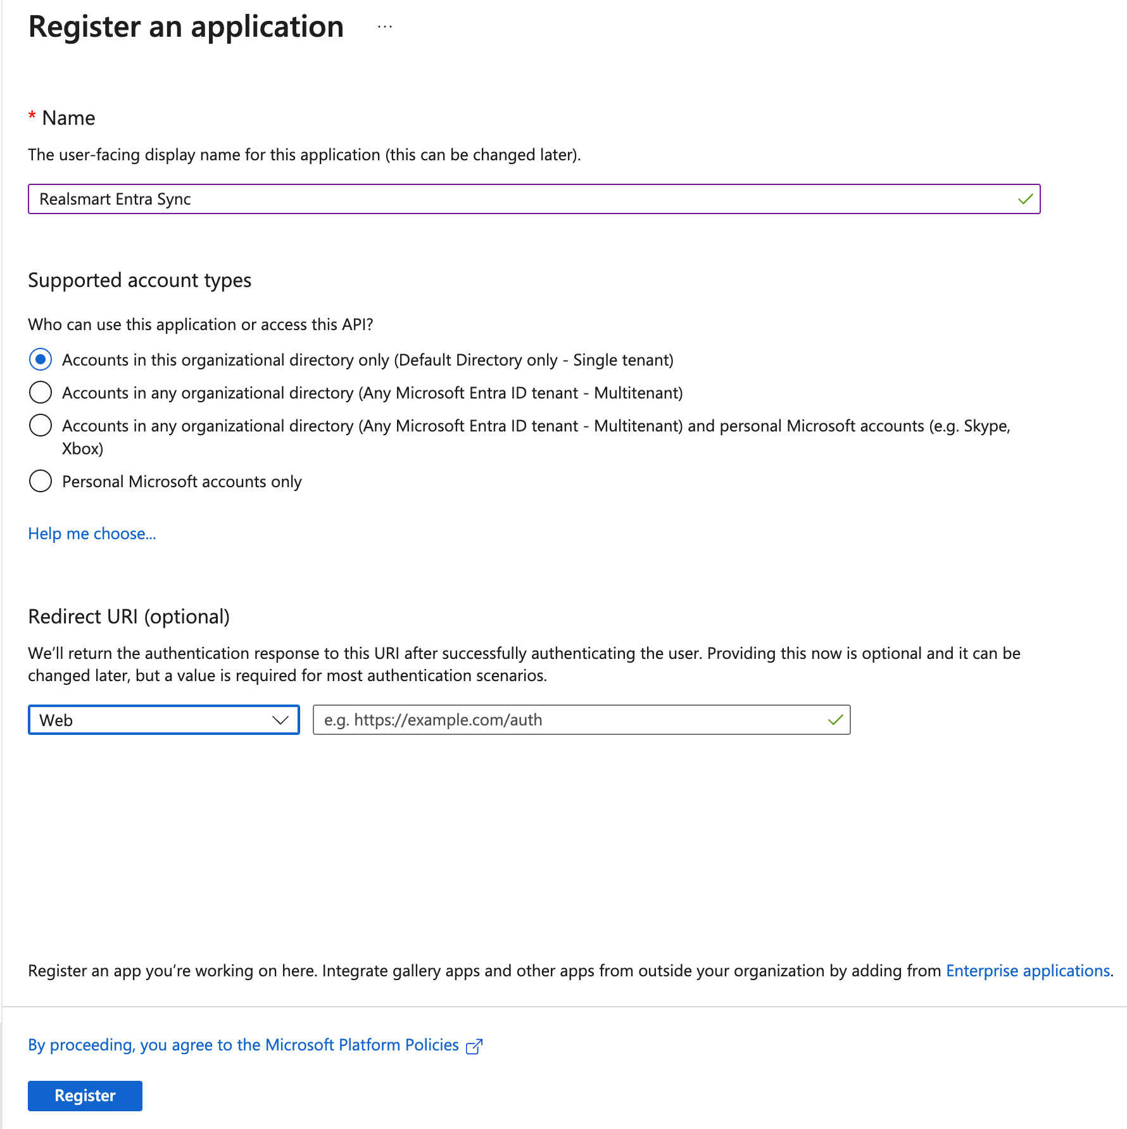Open the Enterprise applications link
The image size is (1127, 1129).
coord(1028,971)
